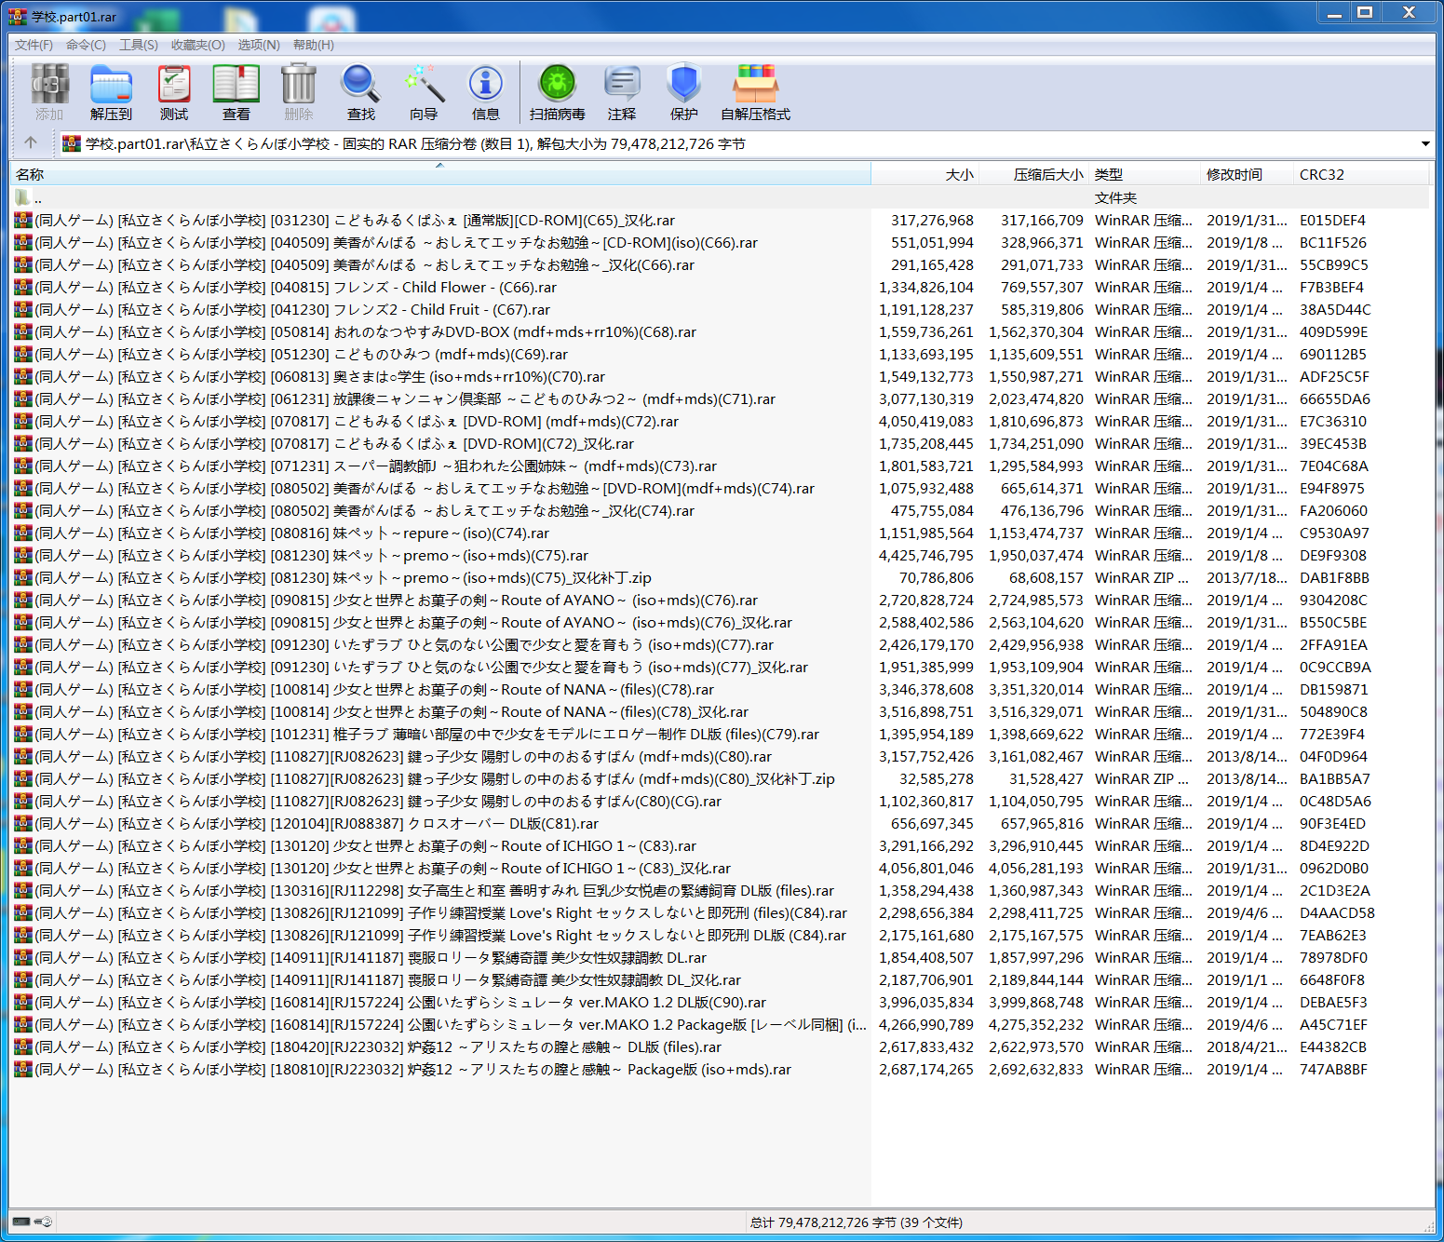
Task: Sort by the CRC32 column header
Action: [x=1362, y=174]
